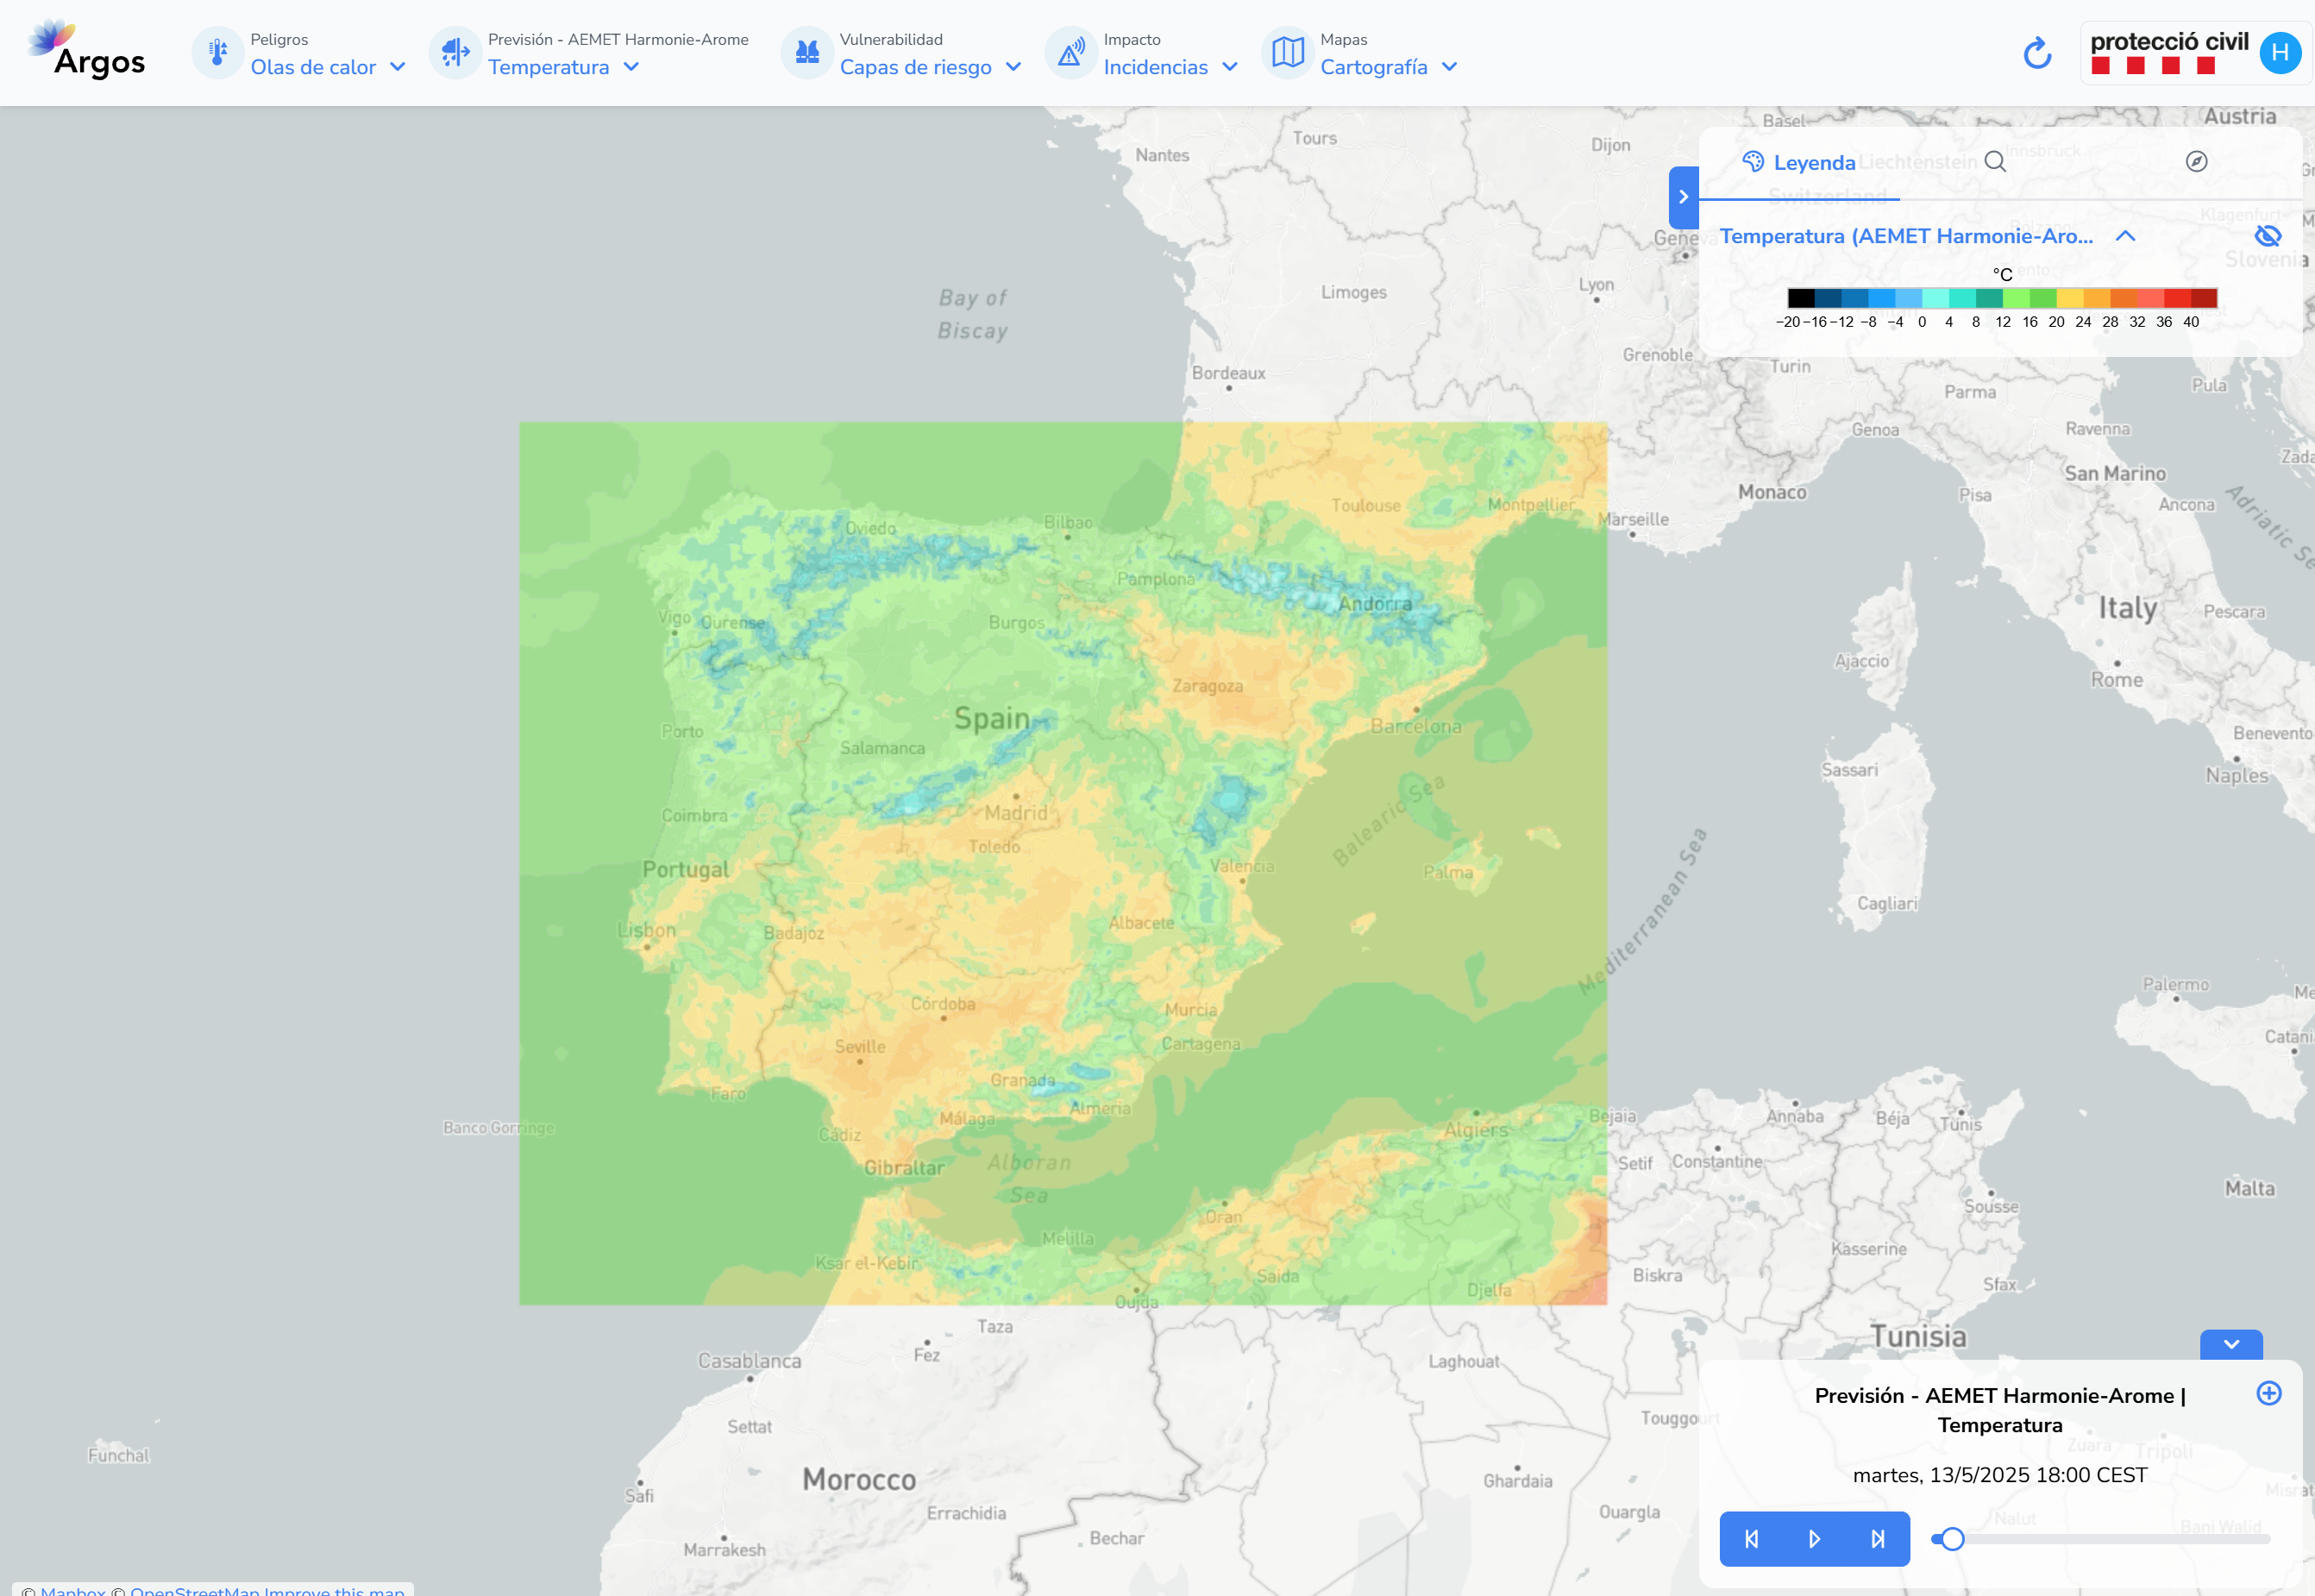Image resolution: width=2315 pixels, height=1596 pixels.
Task: Refresh the page with the reload icon
Action: pos(2038,53)
